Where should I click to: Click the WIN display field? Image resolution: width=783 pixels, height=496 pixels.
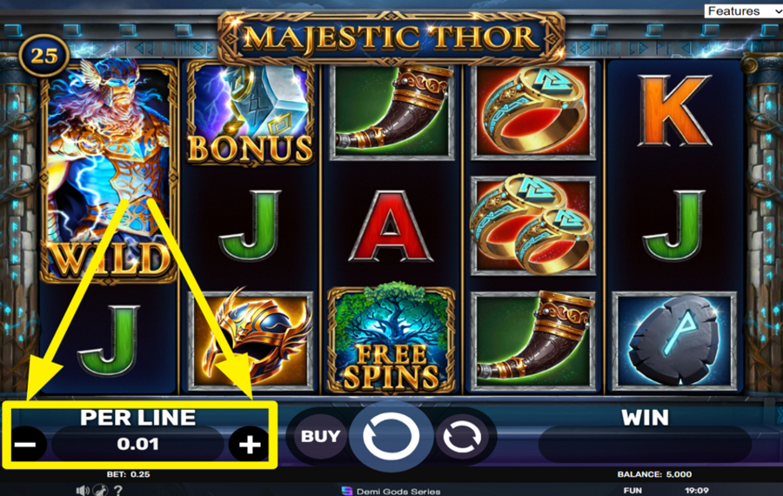coord(646,444)
